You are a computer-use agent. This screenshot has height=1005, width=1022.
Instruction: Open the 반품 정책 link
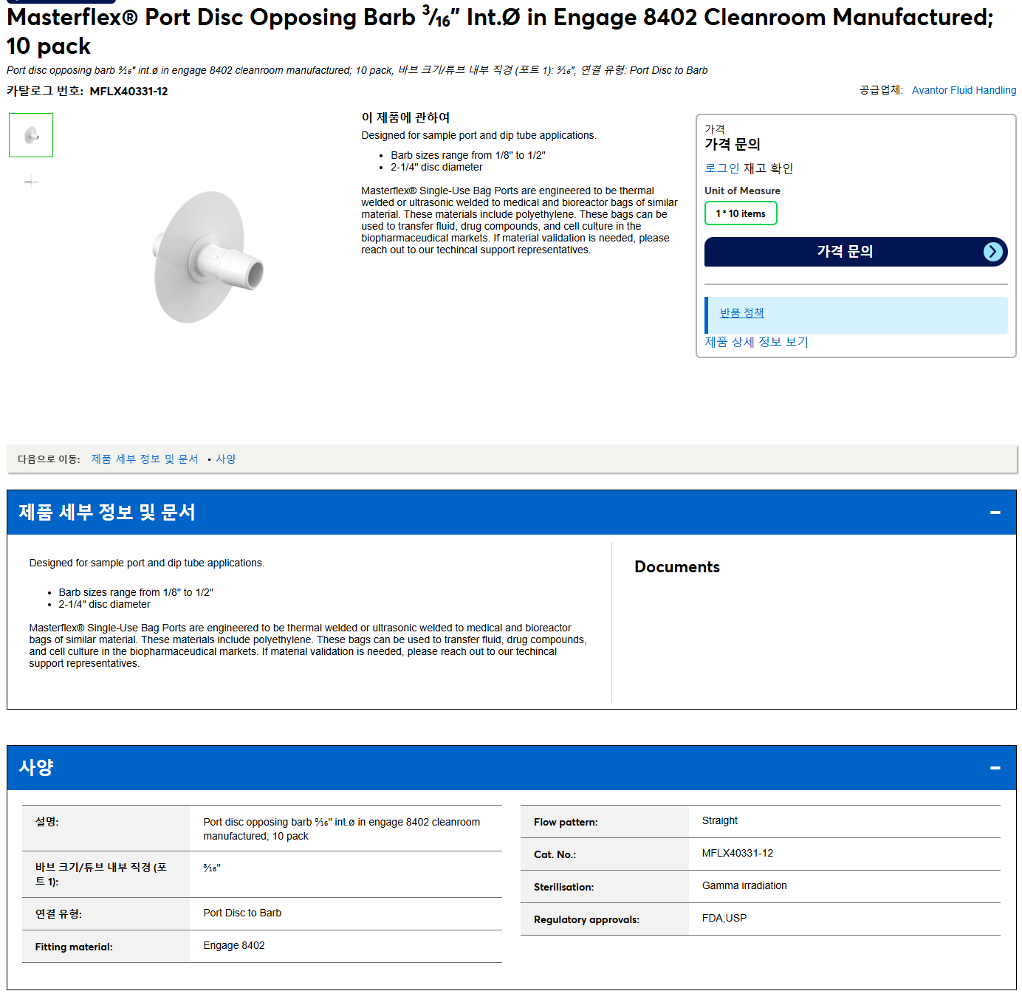point(741,313)
